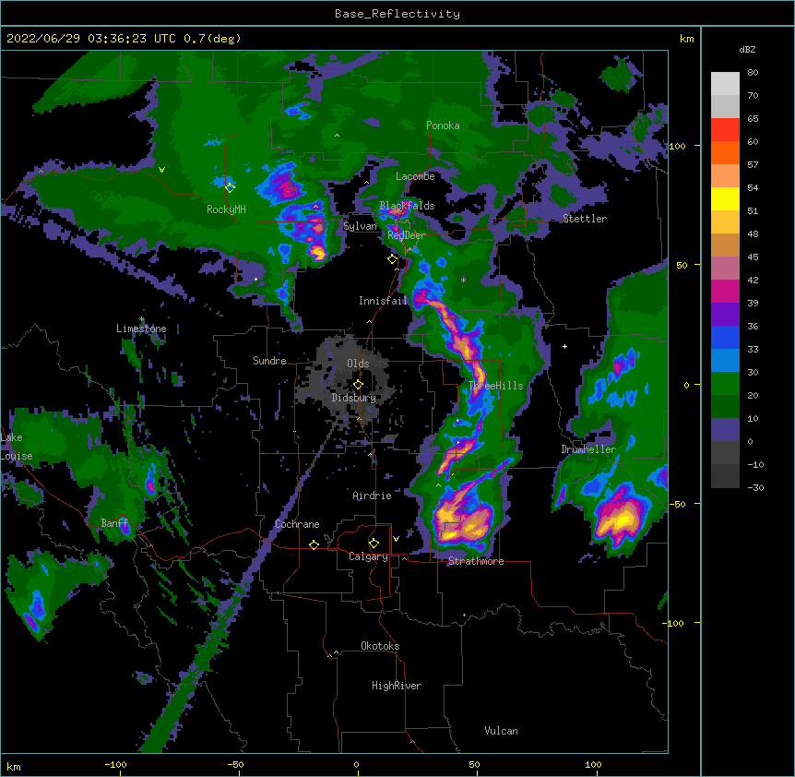Click the Cochrane label
795x777 pixels.
click(297, 524)
